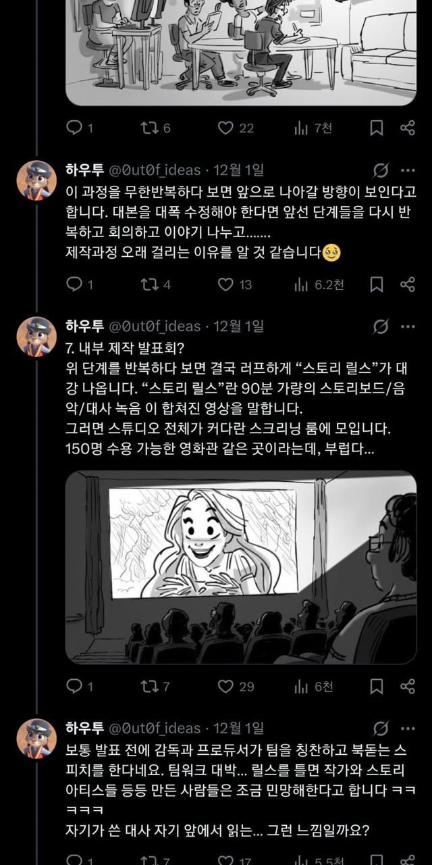Open @0ut0f_ideas profile from the 7. 내부 제작 tweet

point(155,326)
